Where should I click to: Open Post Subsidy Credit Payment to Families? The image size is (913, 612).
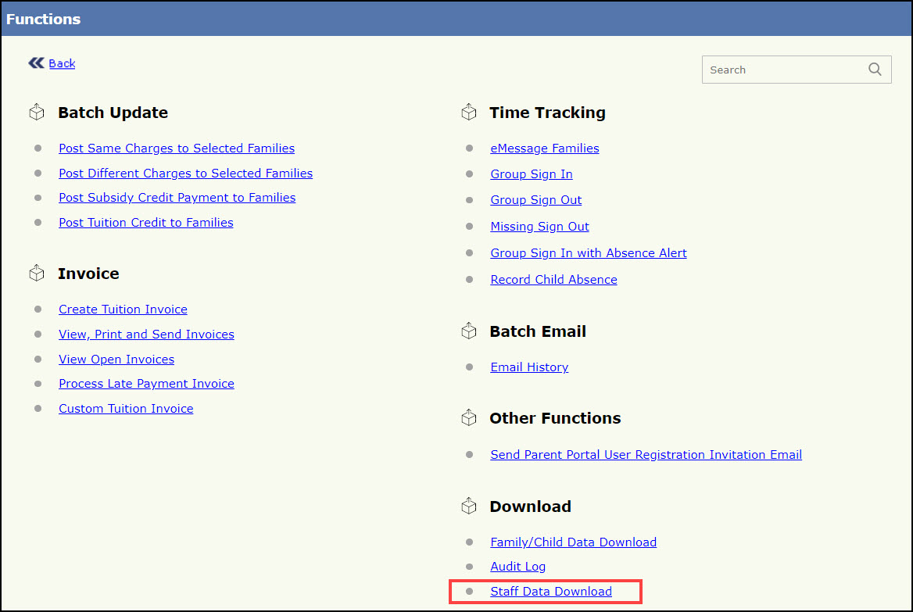[x=177, y=198]
